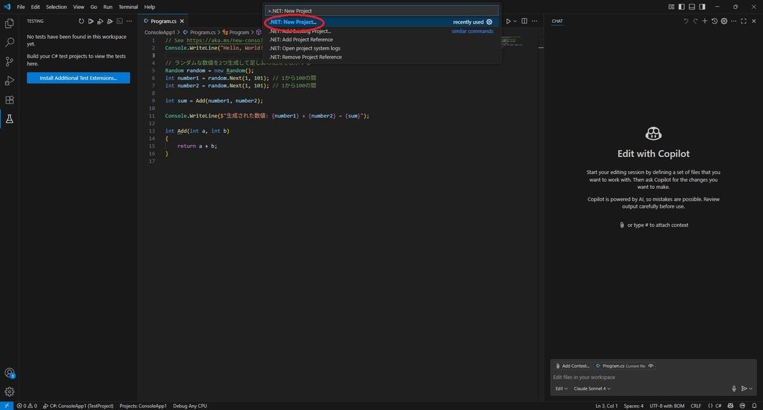Click the Add Context... button
Image resolution: width=763 pixels, height=410 pixels.
[x=572, y=366]
